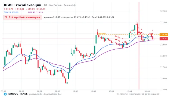Click the Telegram logo icon at bottom left

[x=5, y=94]
